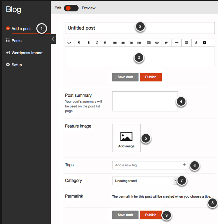Viewport: 218px width, 224px height.
Task: Insert a horizontal rule line
Action: coord(176,42)
